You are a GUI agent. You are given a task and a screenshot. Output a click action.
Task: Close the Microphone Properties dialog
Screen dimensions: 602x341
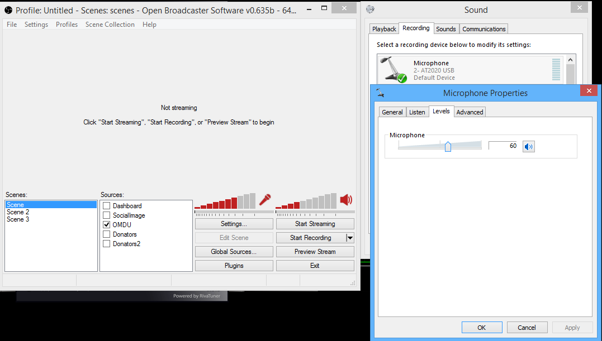pyautogui.click(x=589, y=90)
